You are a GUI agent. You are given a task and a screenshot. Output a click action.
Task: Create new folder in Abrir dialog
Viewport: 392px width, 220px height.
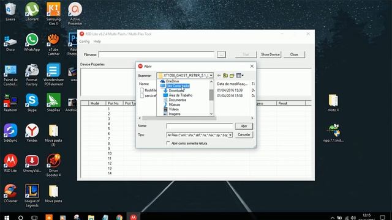coord(232,75)
